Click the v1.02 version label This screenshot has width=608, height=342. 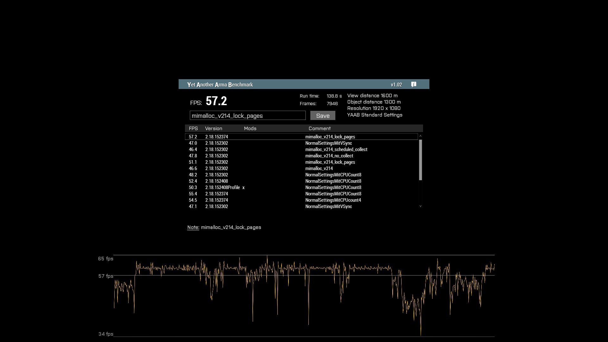396,85
